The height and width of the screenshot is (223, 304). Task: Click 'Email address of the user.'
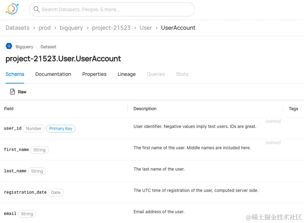(159, 212)
